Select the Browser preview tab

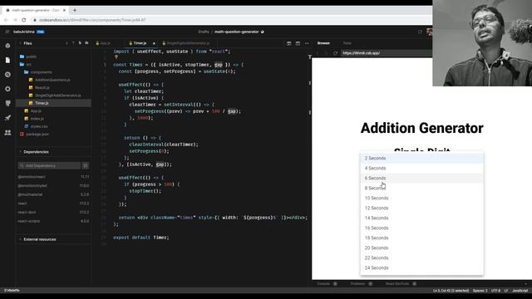(323, 43)
